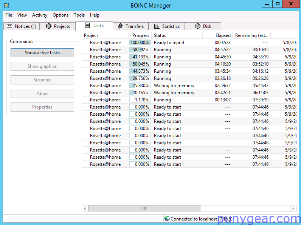Sort by the Project column header

(106, 35)
